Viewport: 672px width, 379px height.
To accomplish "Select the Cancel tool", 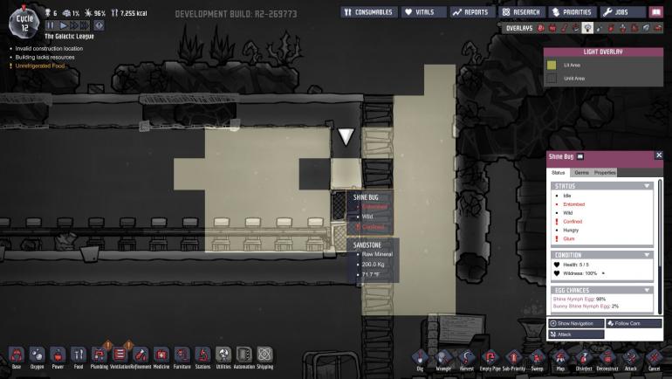I will coord(654,357).
